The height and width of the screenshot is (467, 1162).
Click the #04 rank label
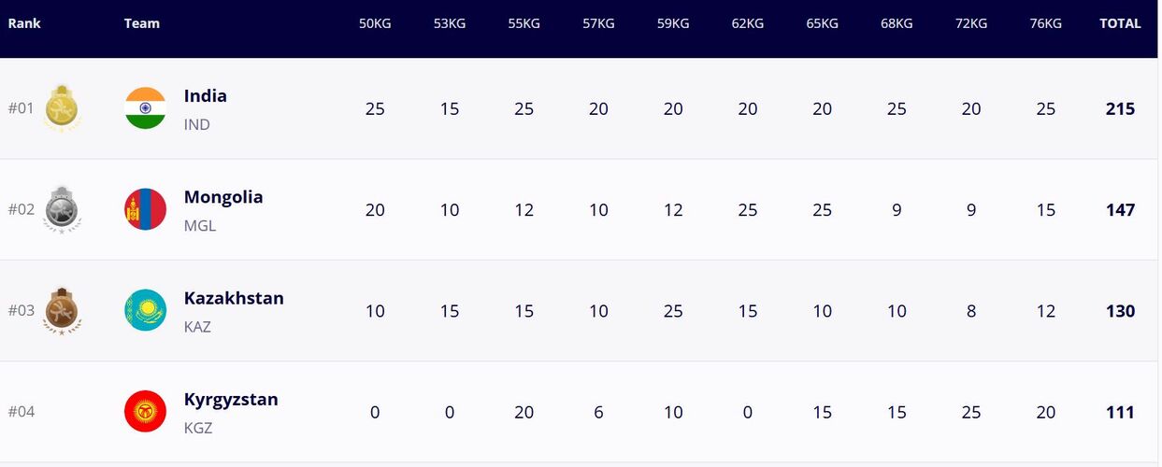click(22, 412)
